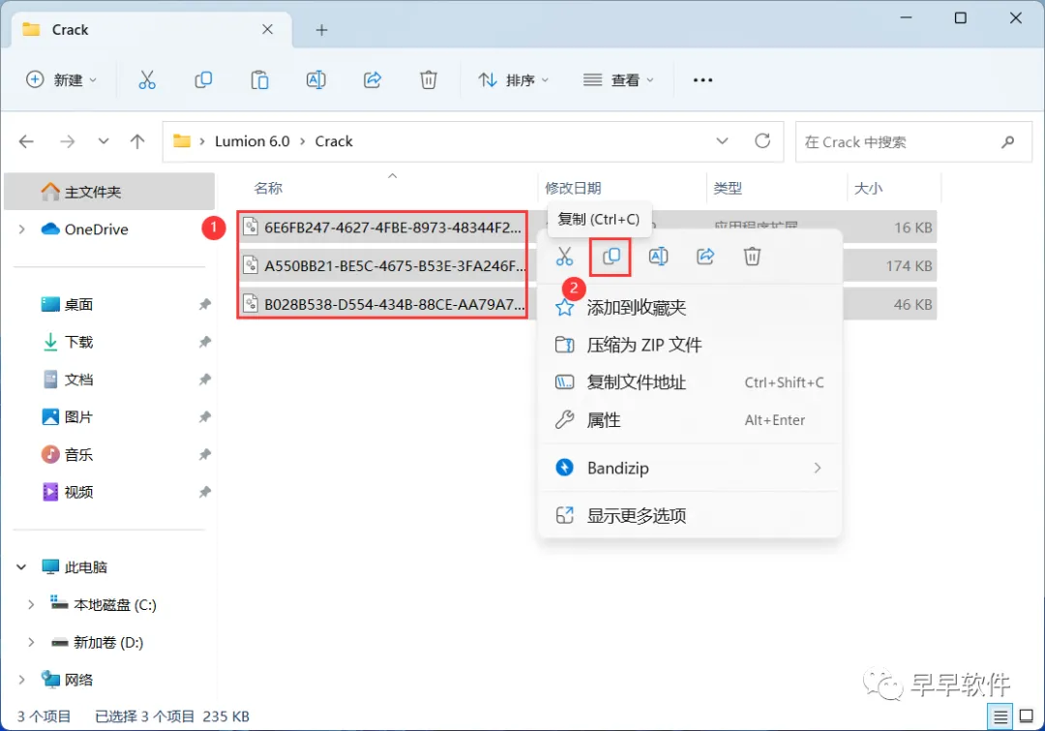Open 主文件夹 in the sidebar
The image size is (1045, 731).
coord(109,192)
